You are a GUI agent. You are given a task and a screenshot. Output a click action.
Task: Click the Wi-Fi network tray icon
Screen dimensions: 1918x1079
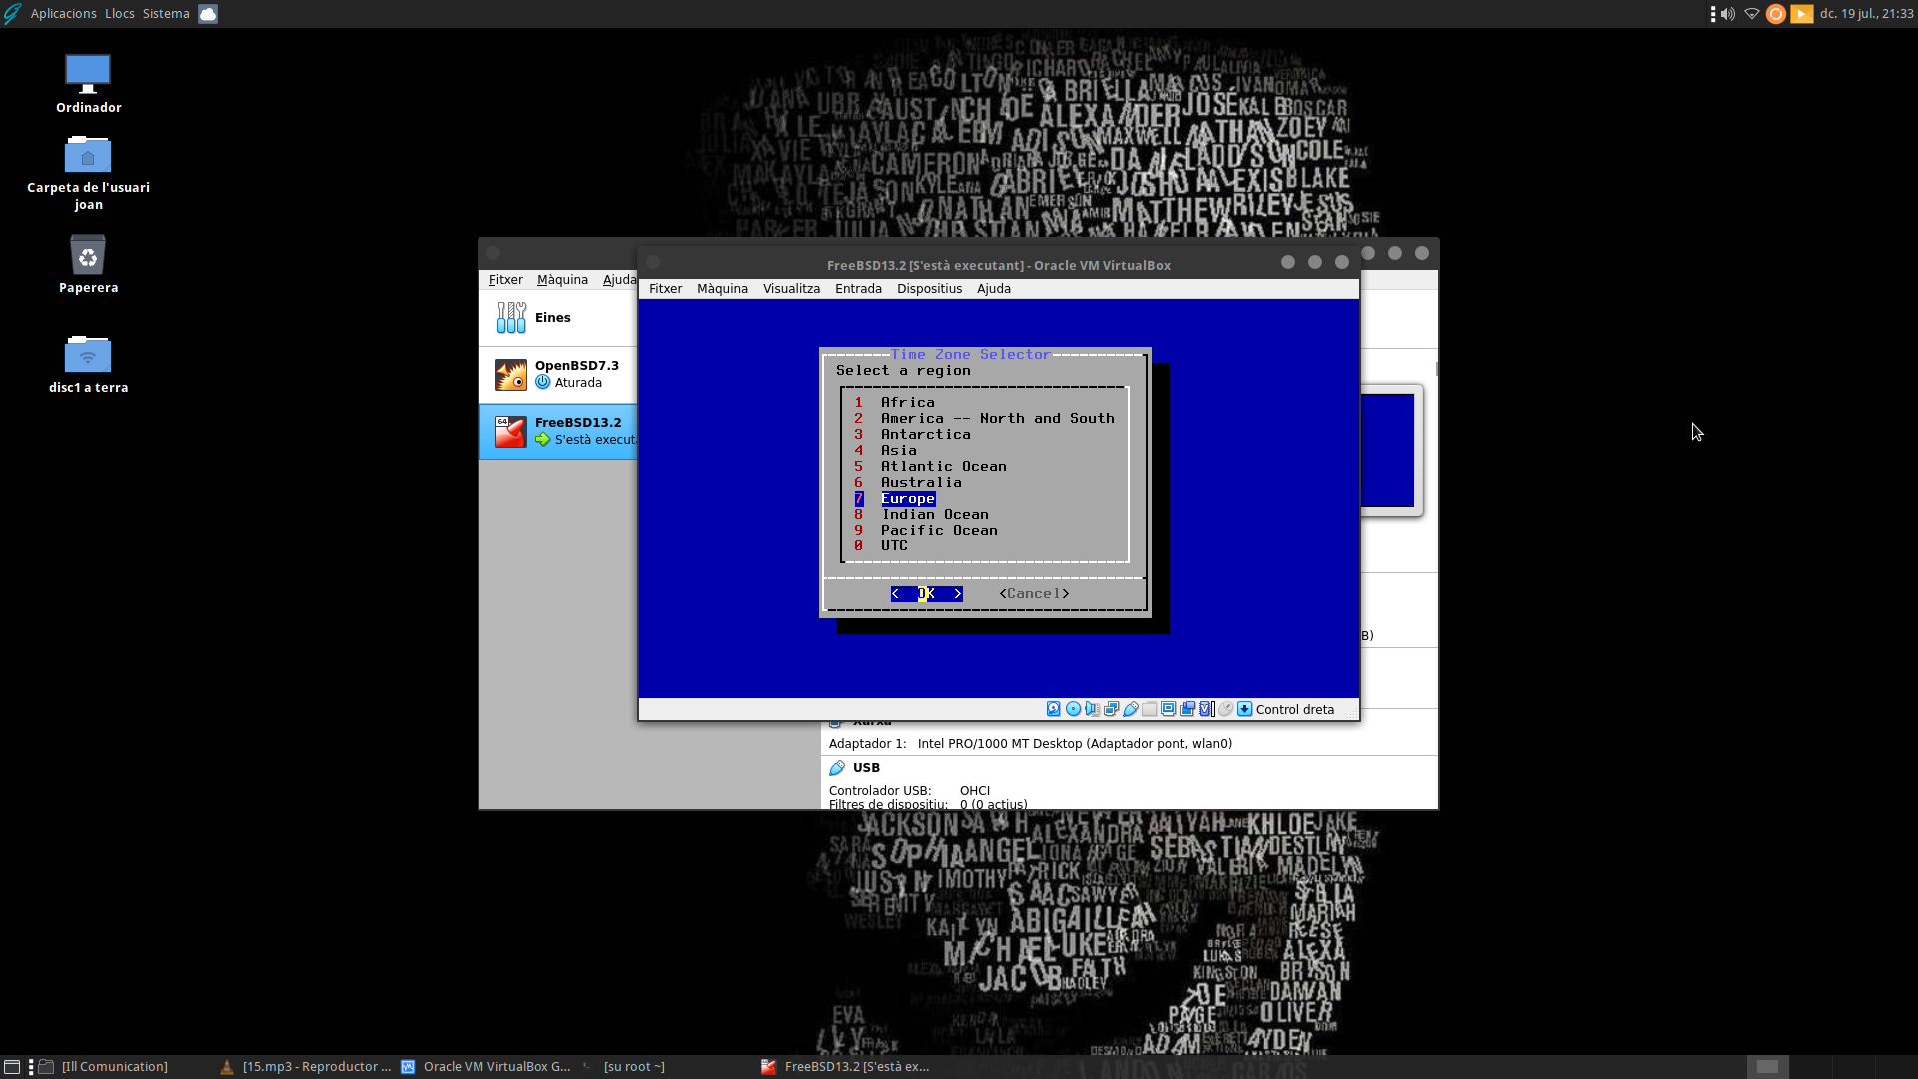pyautogui.click(x=1751, y=14)
